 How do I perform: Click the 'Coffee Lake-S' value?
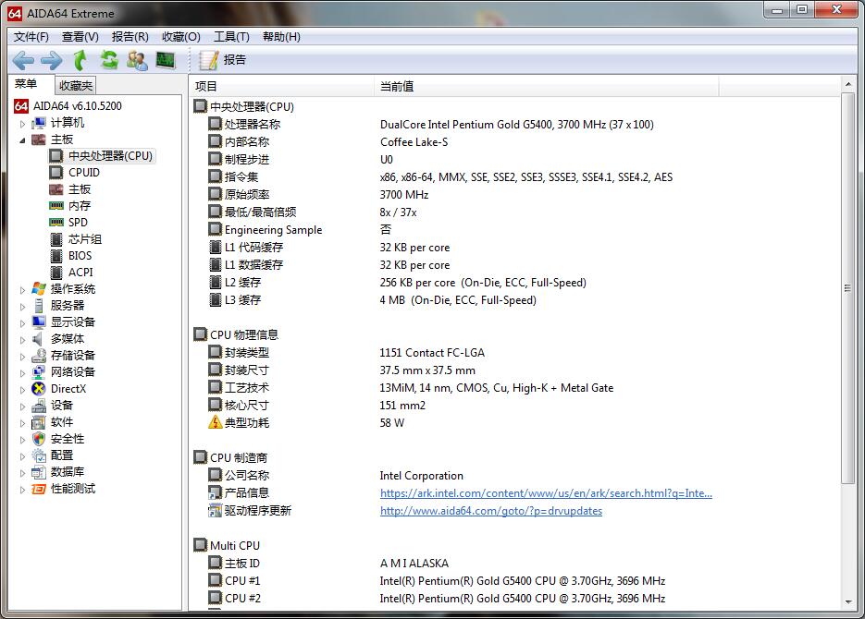click(414, 142)
